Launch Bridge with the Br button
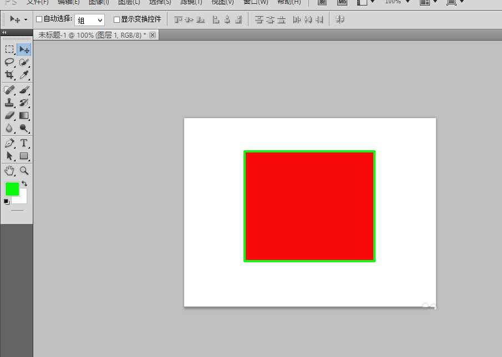Viewport: 502px width, 357px height. (x=322, y=2)
